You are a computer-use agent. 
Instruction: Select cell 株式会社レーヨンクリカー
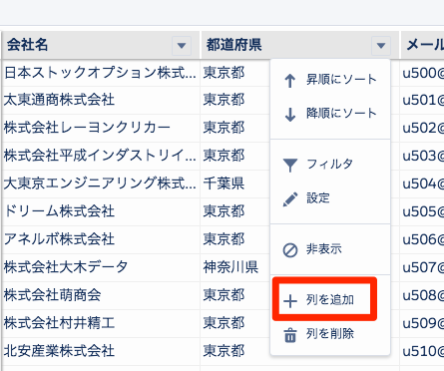click(101, 129)
